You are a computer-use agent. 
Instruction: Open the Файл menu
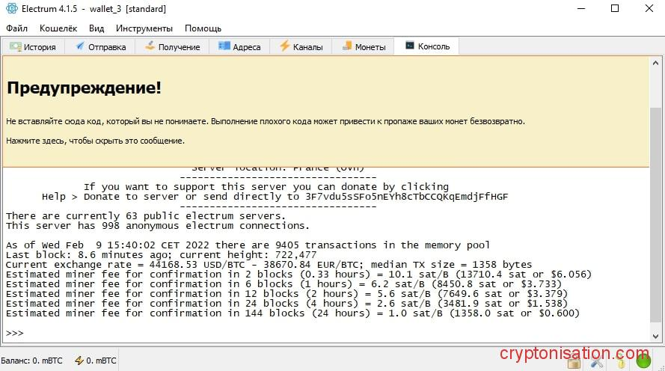click(16, 28)
